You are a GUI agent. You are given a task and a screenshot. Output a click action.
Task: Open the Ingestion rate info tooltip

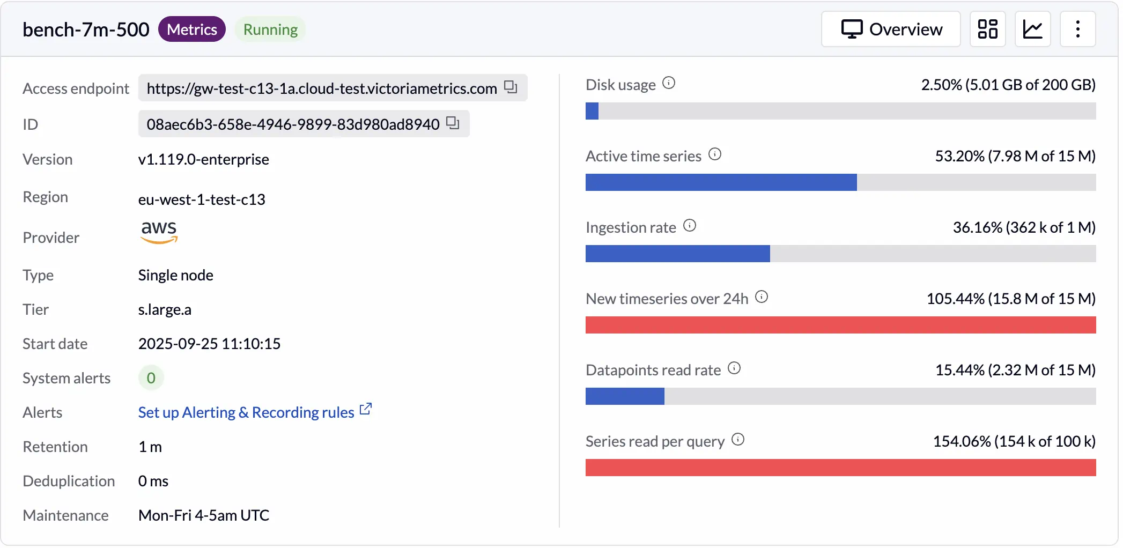[x=689, y=226]
